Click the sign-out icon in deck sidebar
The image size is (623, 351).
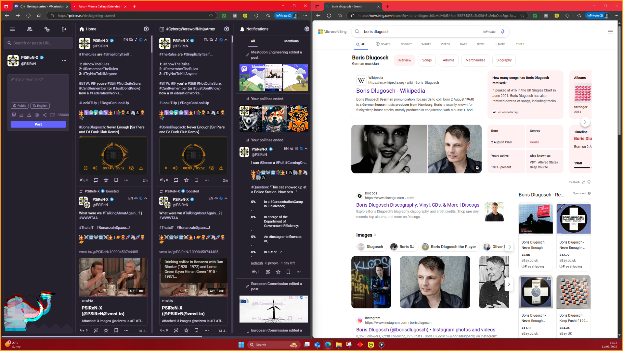(64, 29)
